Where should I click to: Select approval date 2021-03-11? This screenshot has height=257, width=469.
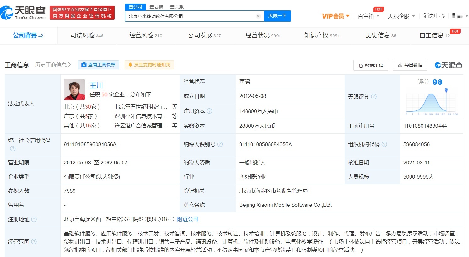(417, 163)
